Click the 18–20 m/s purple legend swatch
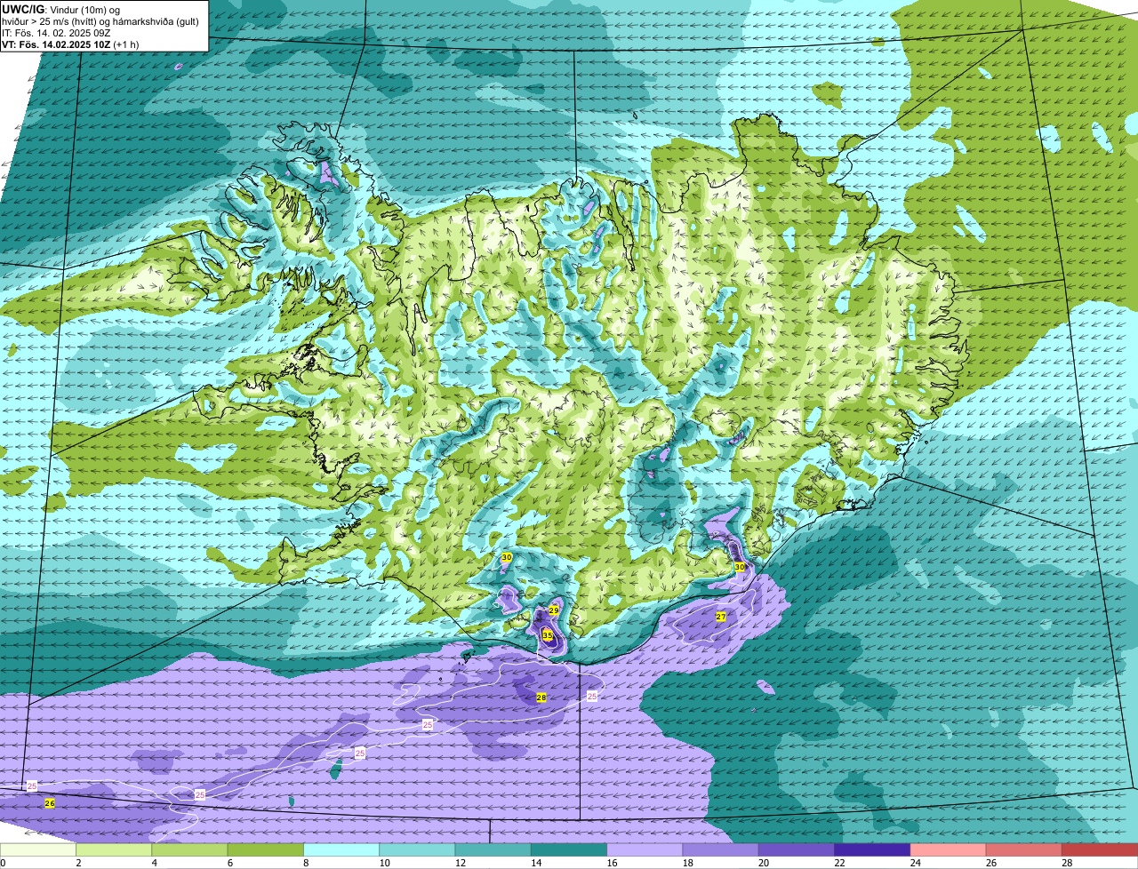 721,849
